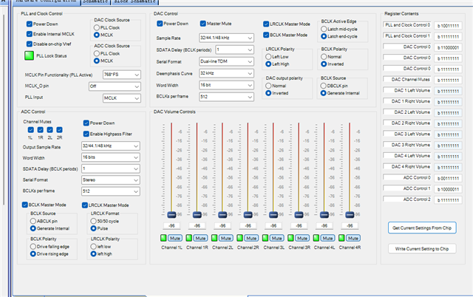
Task: Select Left Low for DAC LRCLK Polarity
Action: pos(268,57)
